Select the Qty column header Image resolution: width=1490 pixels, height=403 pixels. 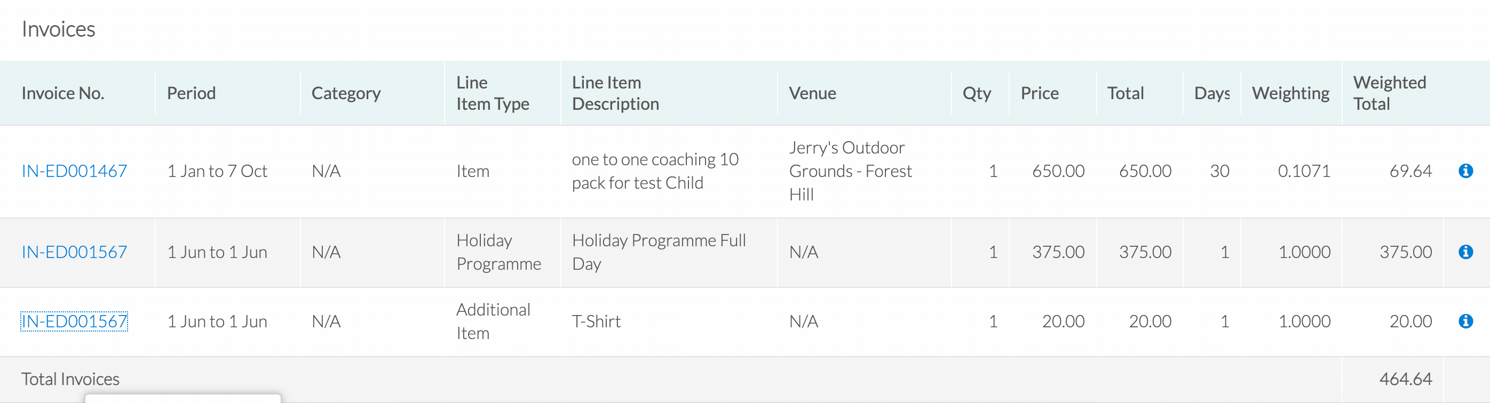[x=977, y=93]
